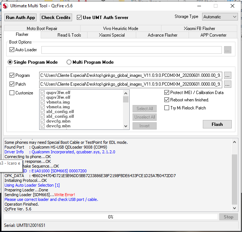Toggle Reboot when finished checkbox
This screenshot has height=232, width=242.
pos(167,100)
